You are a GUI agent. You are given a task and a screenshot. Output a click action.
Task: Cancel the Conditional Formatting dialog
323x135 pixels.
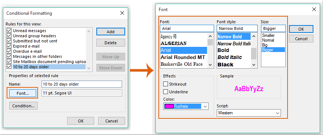[x=111, y=121]
